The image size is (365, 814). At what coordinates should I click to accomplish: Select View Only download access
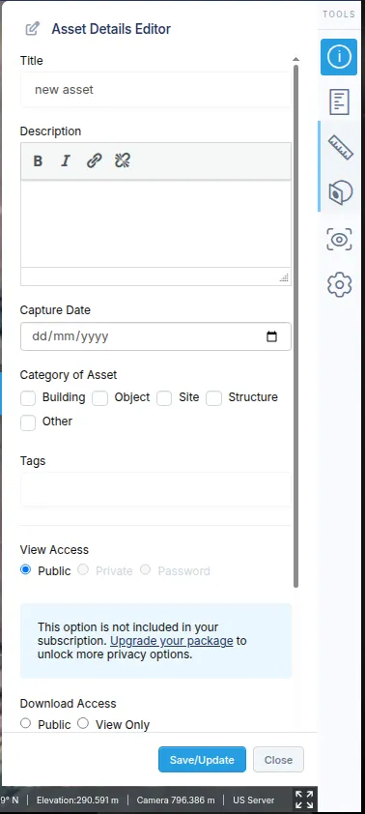tap(83, 724)
